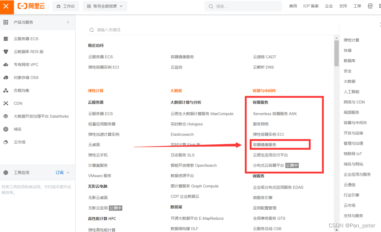Expand the 账号全部资源 dropdown
381x232 pixels.
[x=105, y=6]
